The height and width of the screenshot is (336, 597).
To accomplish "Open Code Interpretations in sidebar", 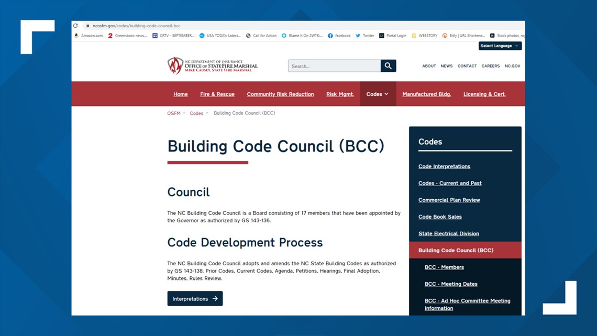I will 444,167.
